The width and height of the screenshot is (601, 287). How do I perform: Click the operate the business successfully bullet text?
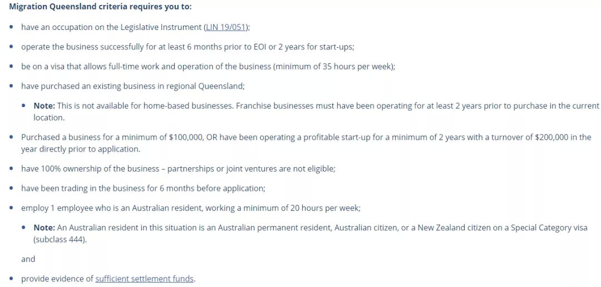pos(188,47)
